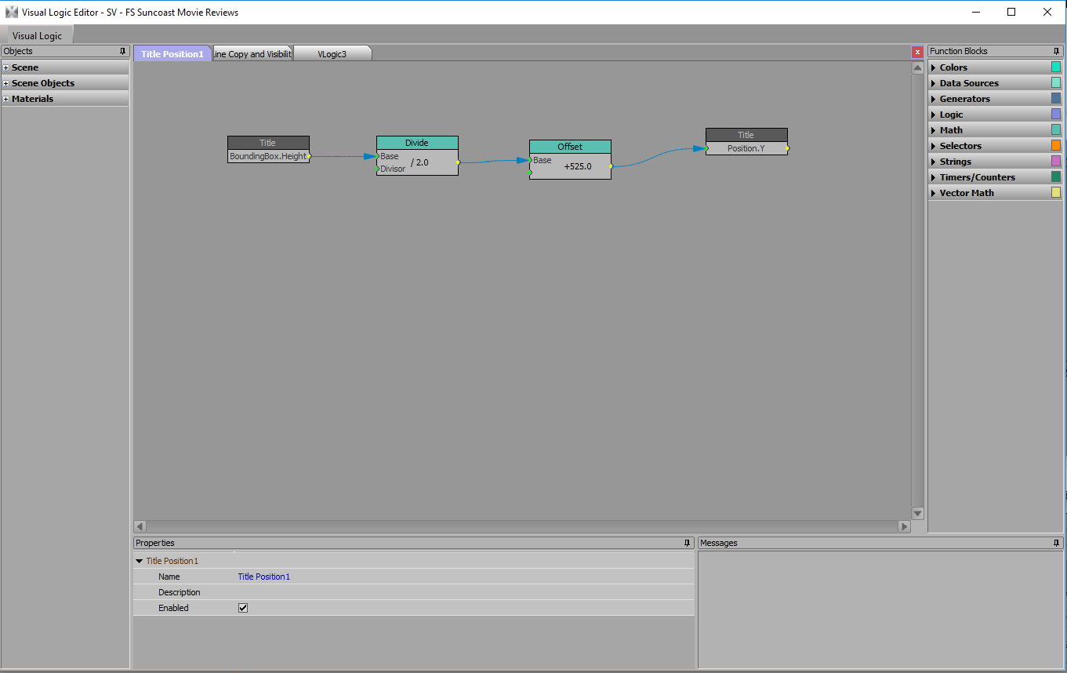Open the Visual Logic main tab

pos(37,35)
